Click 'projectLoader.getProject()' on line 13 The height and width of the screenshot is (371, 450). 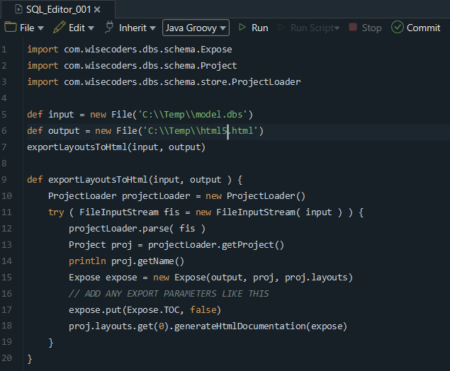pyautogui.click(x=216, y=245)
